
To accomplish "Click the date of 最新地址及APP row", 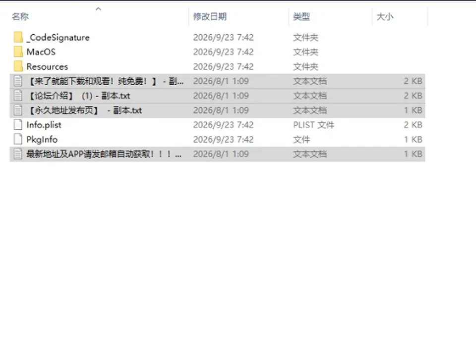I will tap(221, 154).
